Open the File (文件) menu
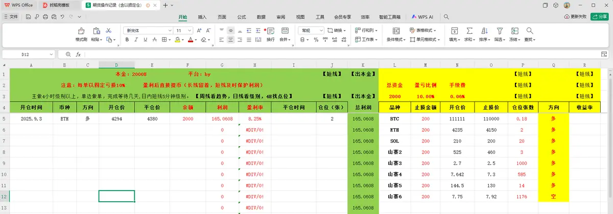Viewport: 613px width, 214px height. coord(11,16)
